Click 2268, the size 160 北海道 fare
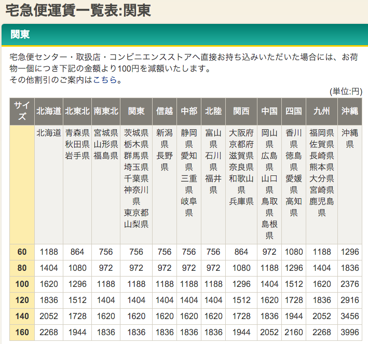The width and height of the screenshot is (368, 344). (49, 332)
